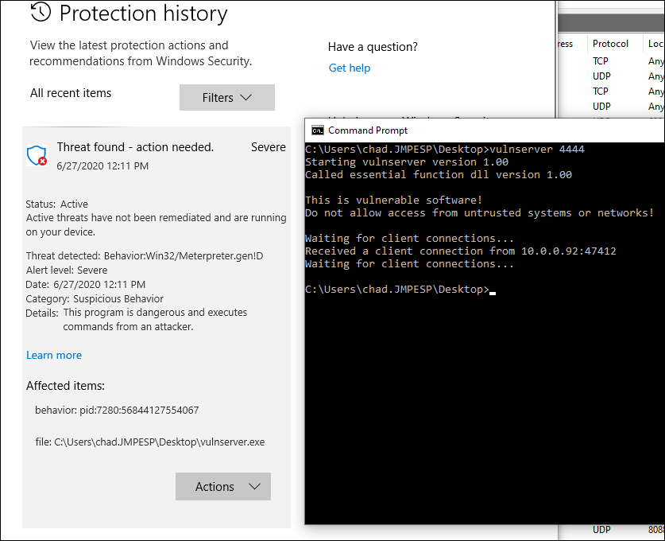Open the Learn more link
The height and width of the screenshot is (541, 665).
pyautogui.click(x=54, y=355)
